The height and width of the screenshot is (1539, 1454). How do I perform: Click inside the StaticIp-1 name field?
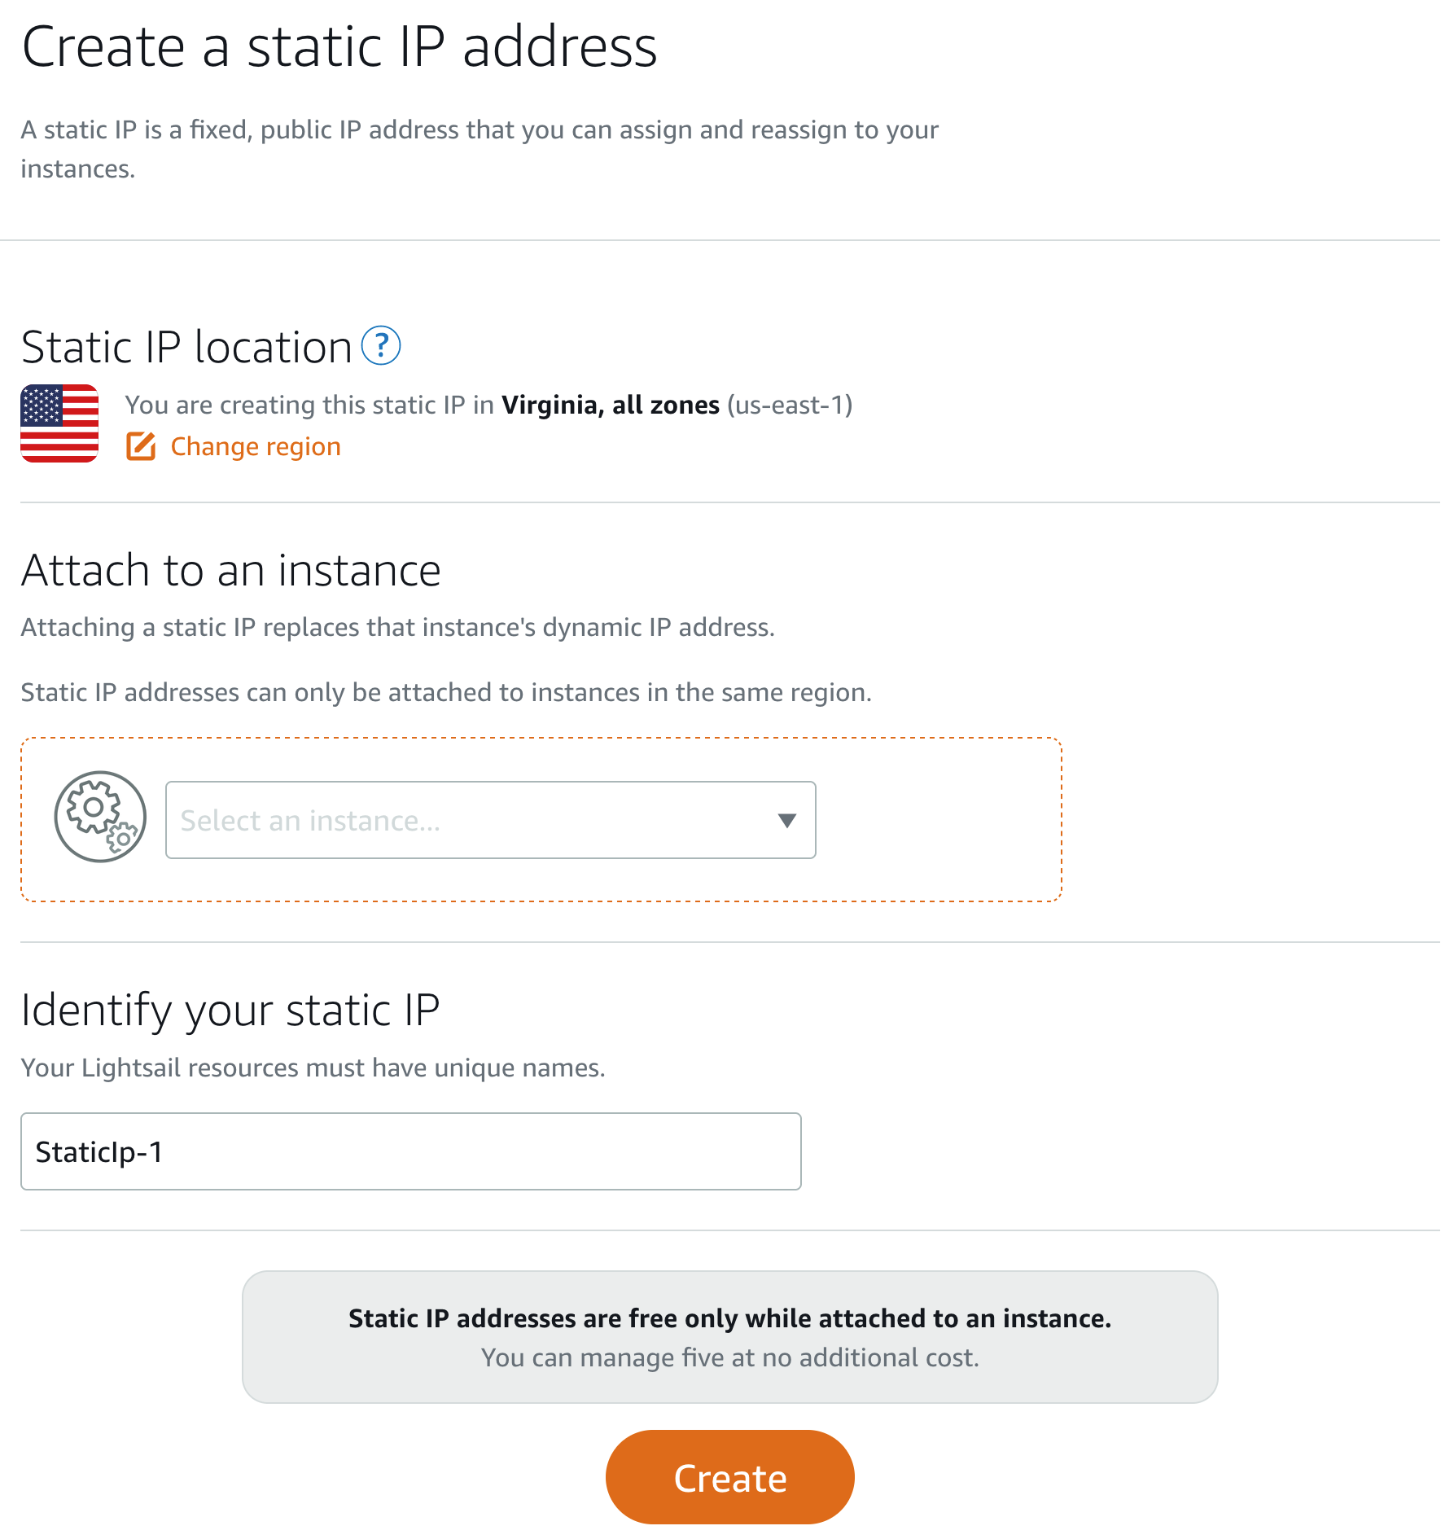pyautogui.click(x=410, y=1151)
